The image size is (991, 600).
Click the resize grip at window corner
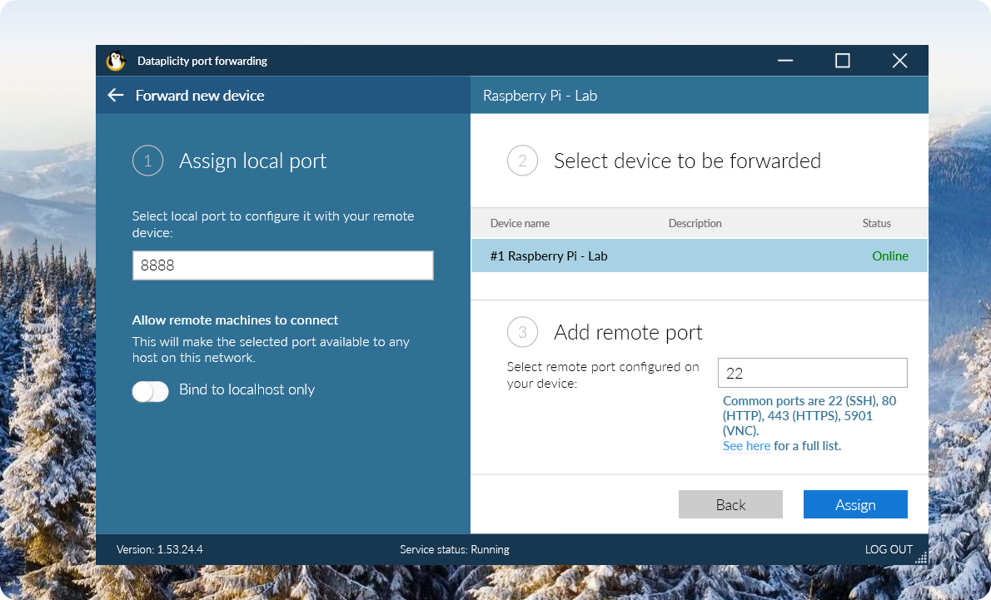coord(921,557)
